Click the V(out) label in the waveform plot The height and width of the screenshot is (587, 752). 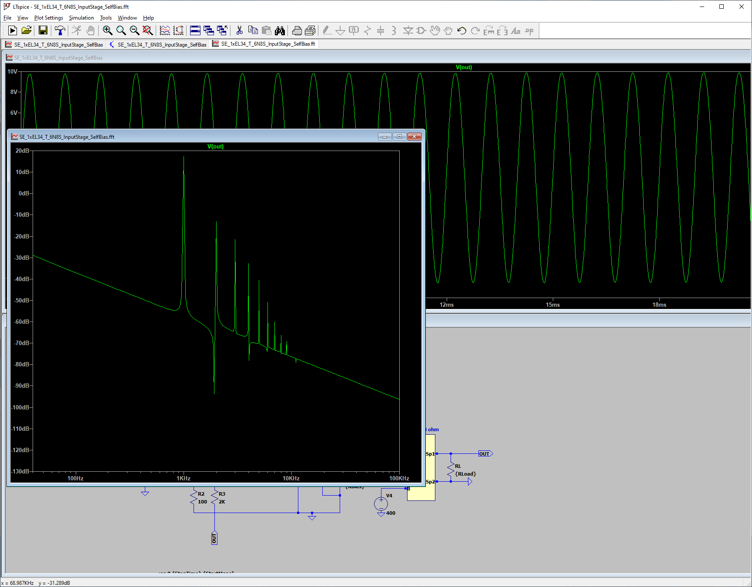click(464, 67)
